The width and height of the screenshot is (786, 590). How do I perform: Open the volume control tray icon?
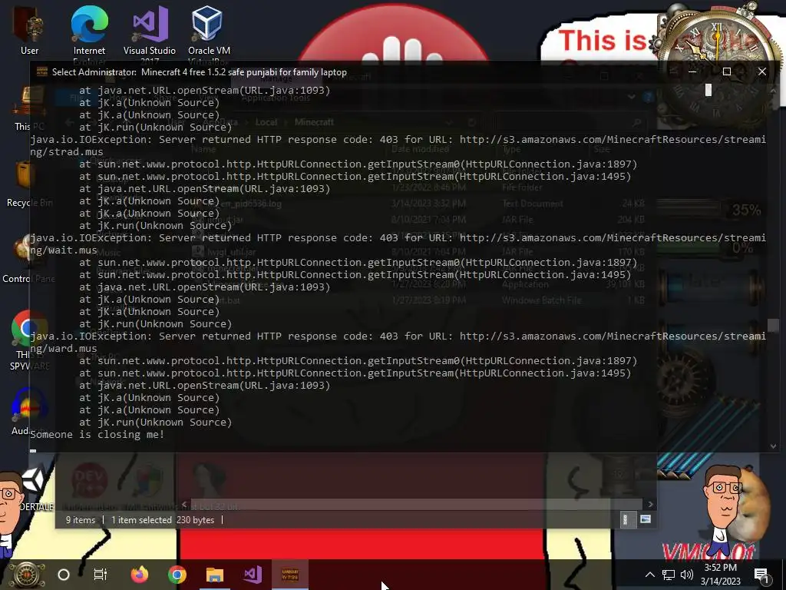tap(687, 575)
